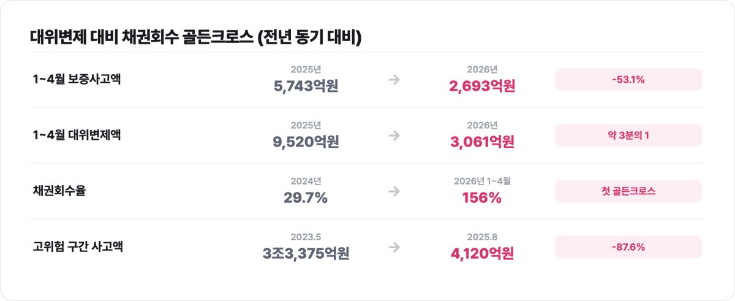The width and height of the screenshot is (735, 301).
Task: Click the -87.6% badge
Action: (628, 247)
